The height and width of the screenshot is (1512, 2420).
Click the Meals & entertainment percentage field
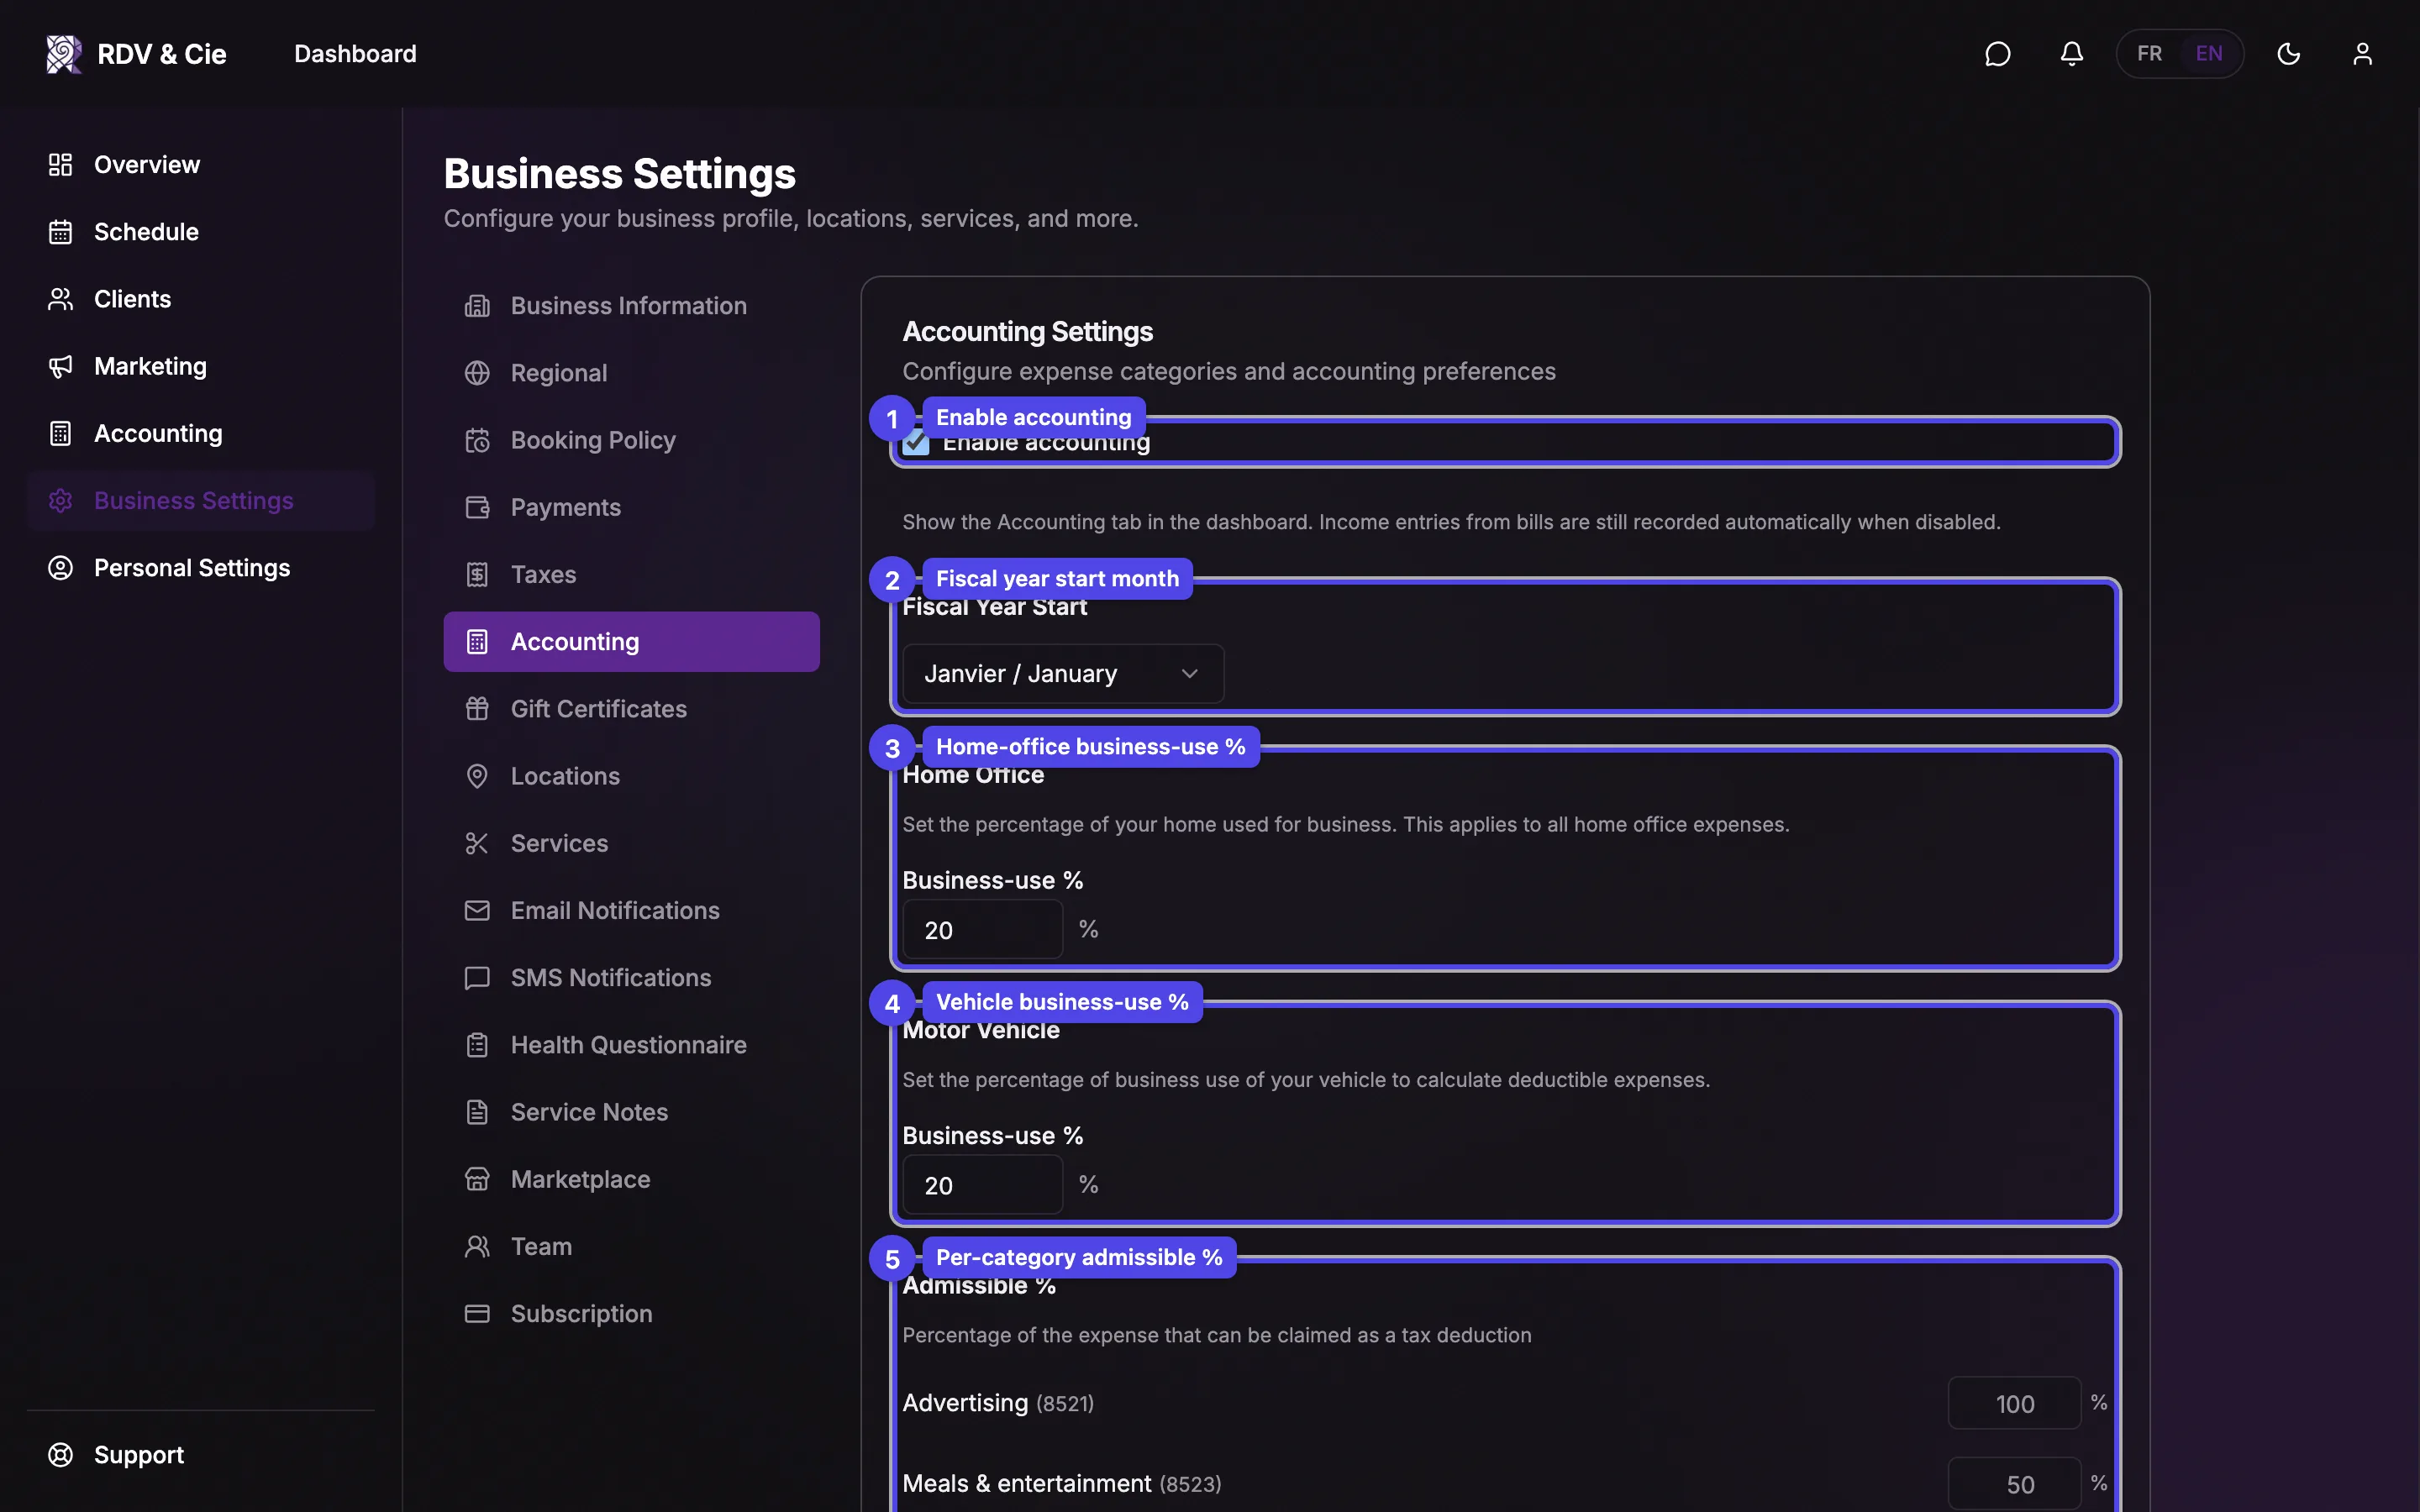tap(2014, 1484)
